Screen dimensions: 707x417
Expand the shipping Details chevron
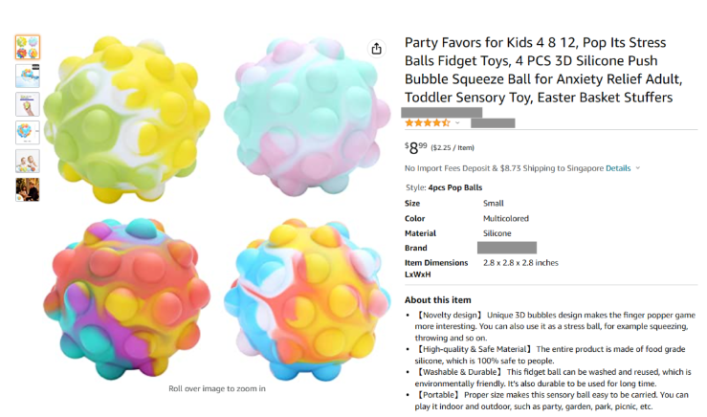(638, 168)
